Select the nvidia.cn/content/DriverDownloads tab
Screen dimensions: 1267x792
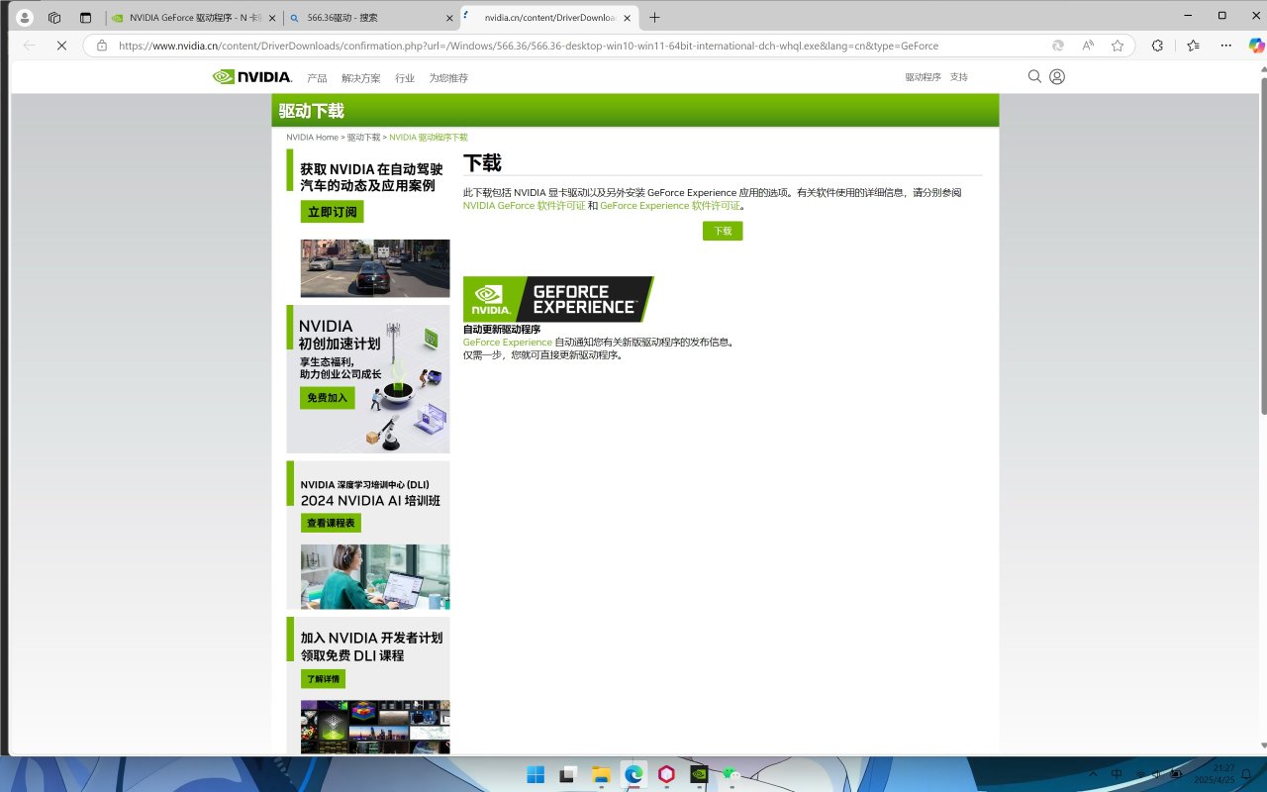pos(549,18)
